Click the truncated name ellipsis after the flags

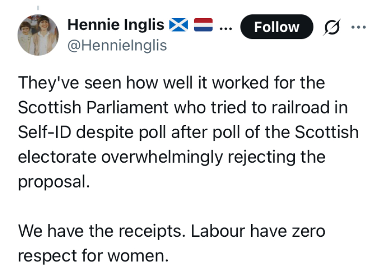[x=226, y=27]
